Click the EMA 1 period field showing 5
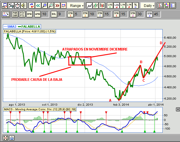This screenshot has width=180, height=142. click(78, 14)
